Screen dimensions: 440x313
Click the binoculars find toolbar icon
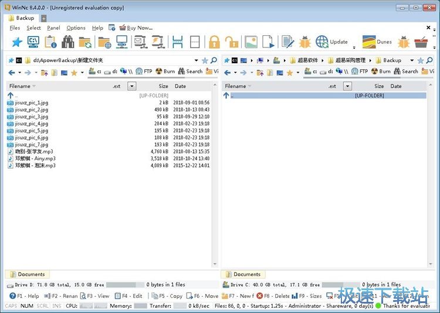coord(68,42)
